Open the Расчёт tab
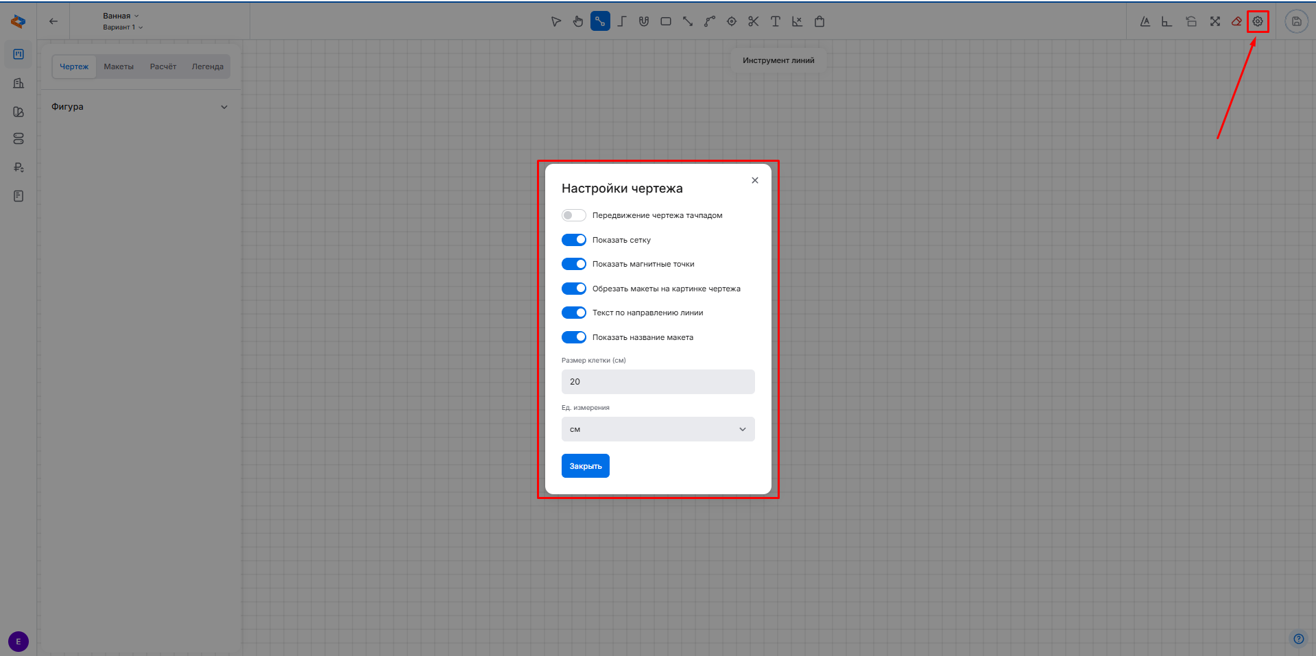The image size is (1316, 656). (x=163, y=66)
